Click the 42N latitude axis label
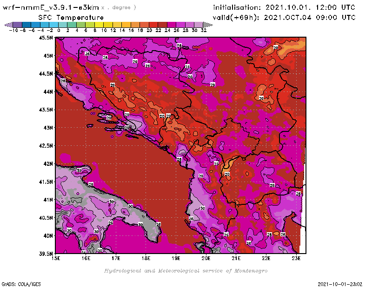Screen dimensions: 372x287 [48, 164]
